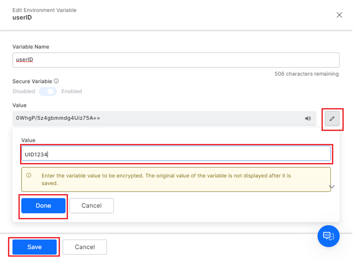The width and height of the screenshot is (354, 261).
Task: Toggle the Secure Variable switch
Action: (48, 92)
